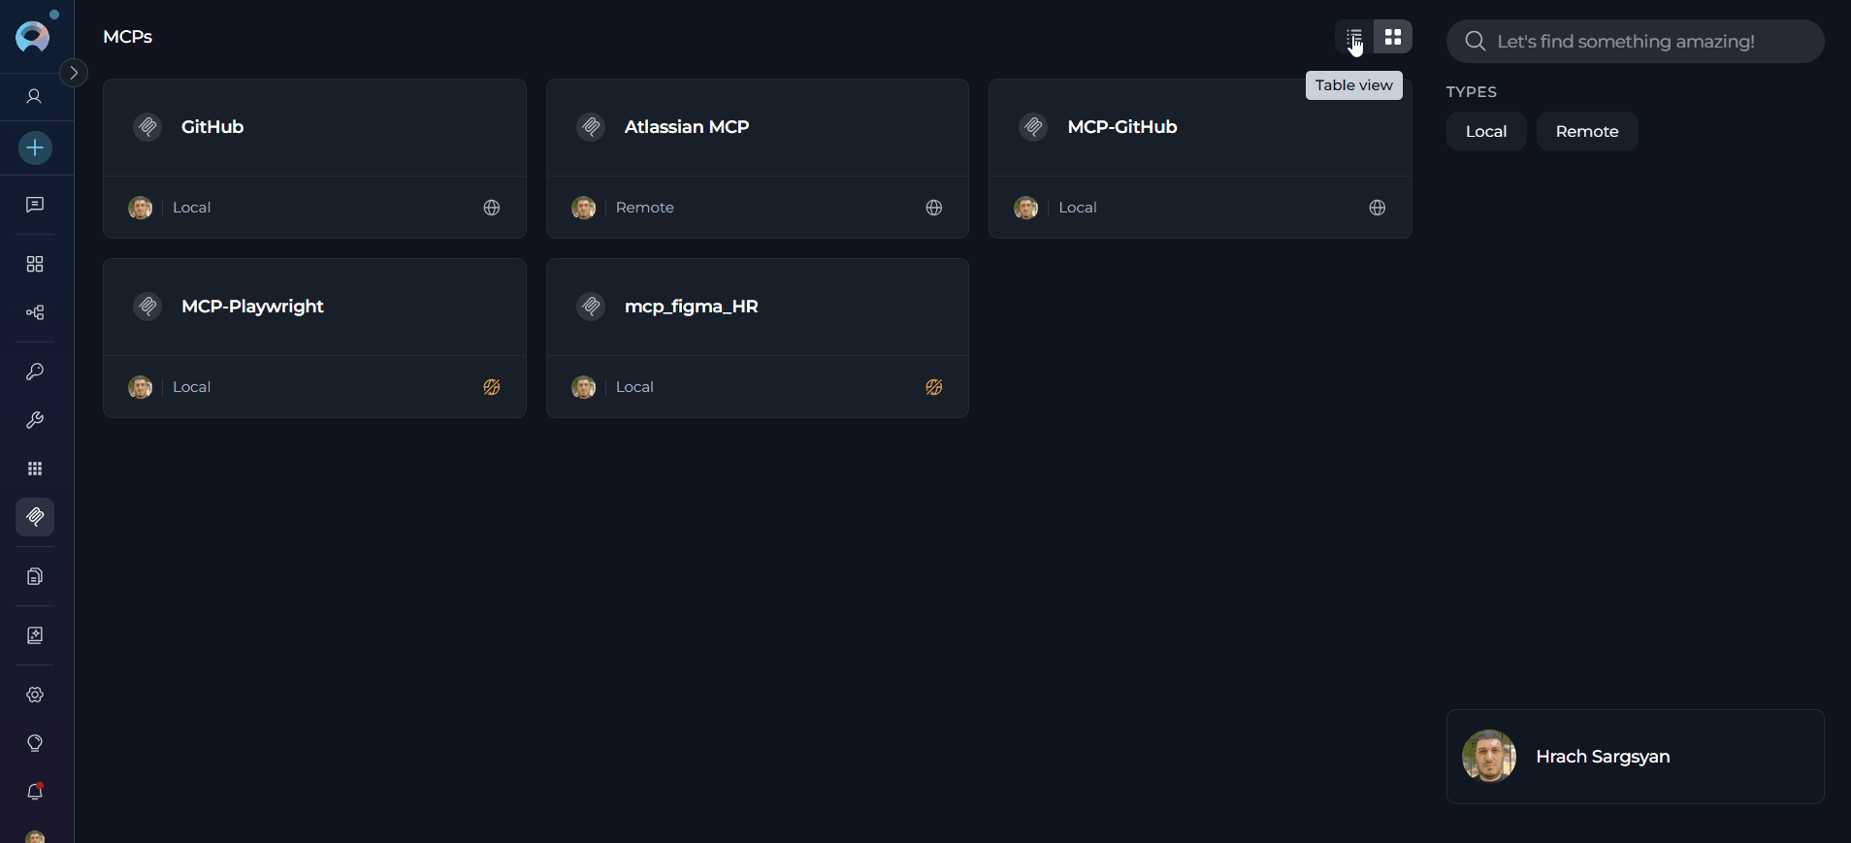This screenshot has width=1851, height=843.
Task: Open the lightbulb tips sidebar icon
Action: tap(35, 743)
